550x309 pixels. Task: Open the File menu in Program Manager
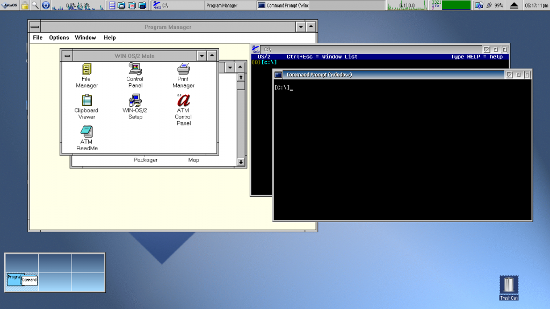tap(37, 38)
